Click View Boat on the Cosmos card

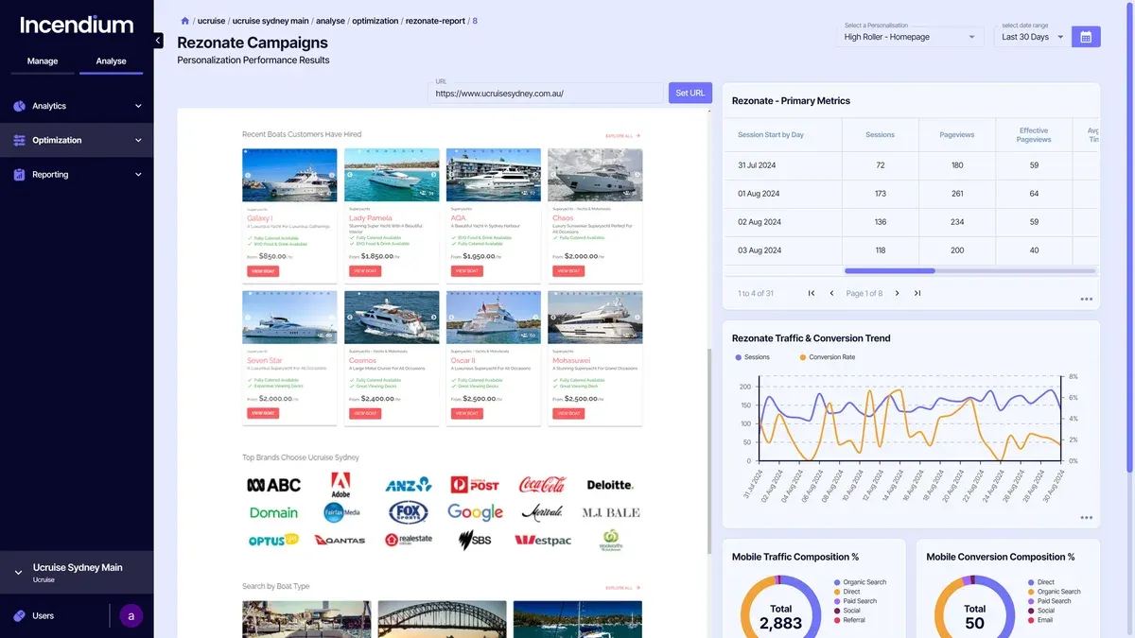click(365, 413)
